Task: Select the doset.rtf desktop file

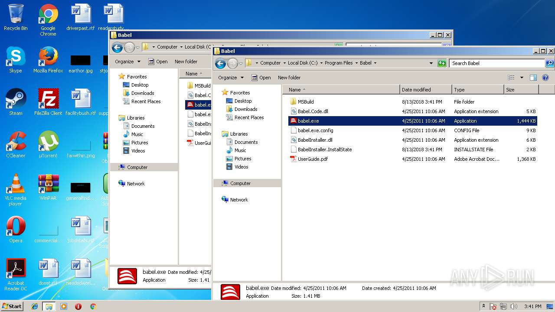Action: [x=48, y=272]
